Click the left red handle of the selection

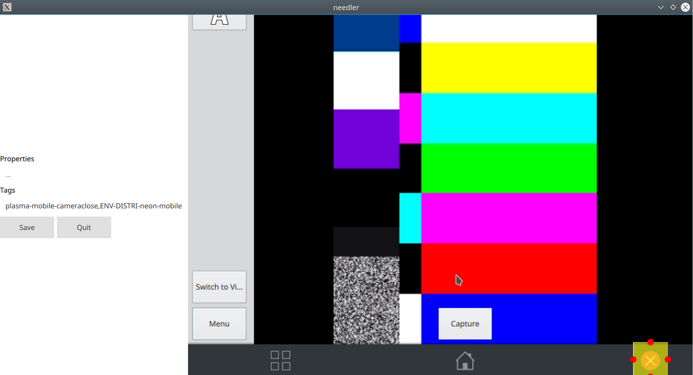click(x=634, y=360)
